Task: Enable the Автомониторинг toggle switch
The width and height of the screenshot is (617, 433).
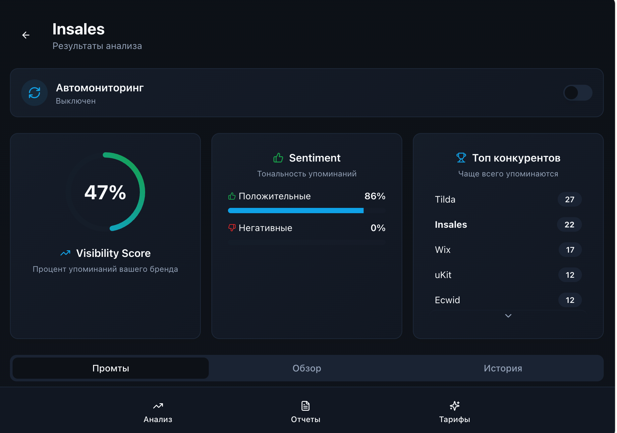Action: 578,93
